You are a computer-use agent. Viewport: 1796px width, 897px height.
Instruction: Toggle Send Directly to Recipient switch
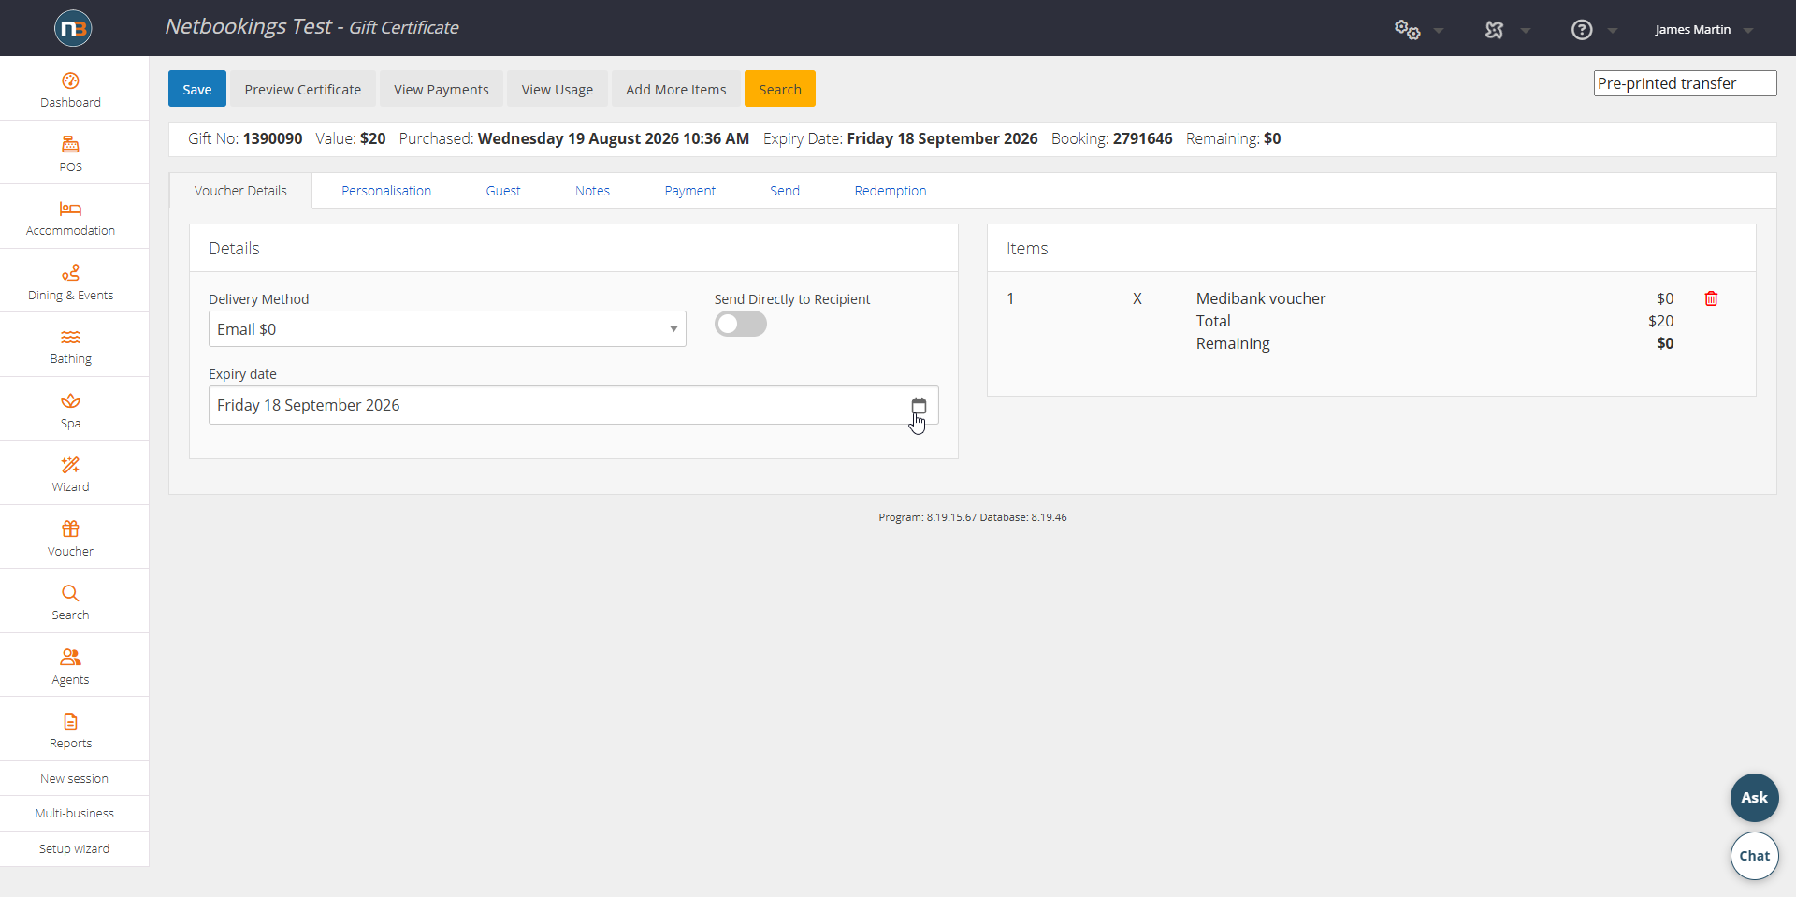[741, 324]
